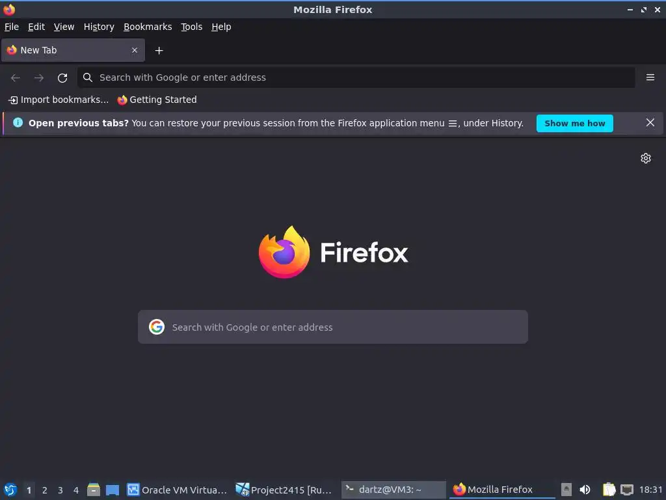The image size is (666, 500).
Task: Click the Firefox icon in the title bar
Action: [x=9, y=9]
